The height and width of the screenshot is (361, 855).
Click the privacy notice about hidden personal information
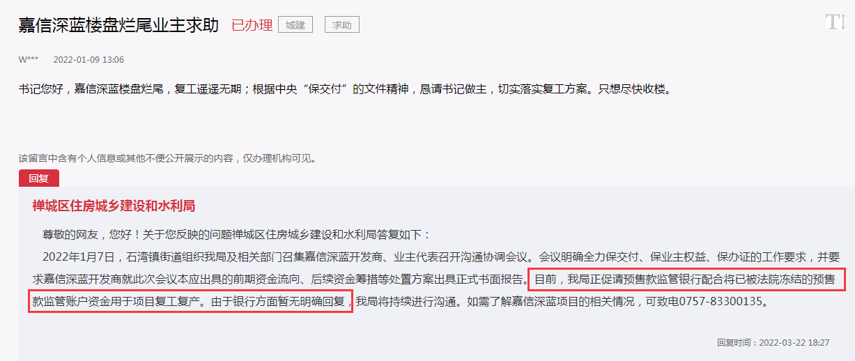[168, 158]
